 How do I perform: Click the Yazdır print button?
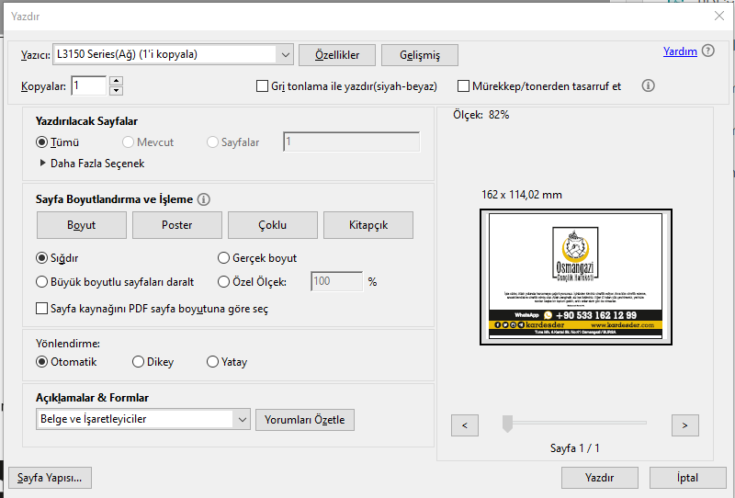(600, 478)
